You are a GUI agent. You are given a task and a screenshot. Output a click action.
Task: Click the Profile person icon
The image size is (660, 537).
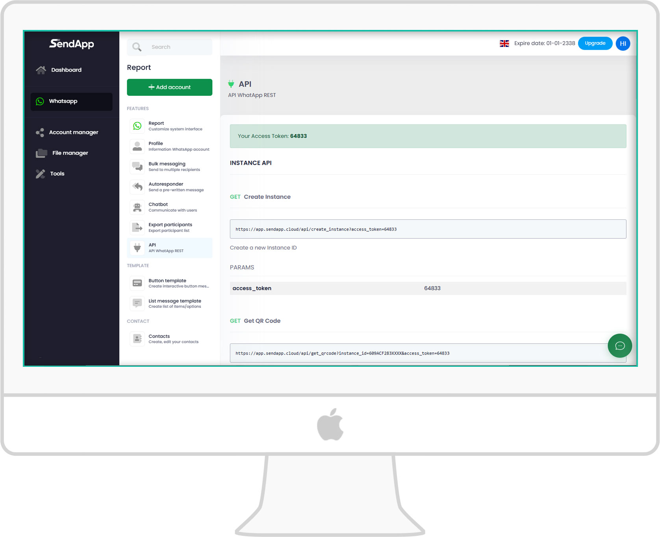point(137,146)
